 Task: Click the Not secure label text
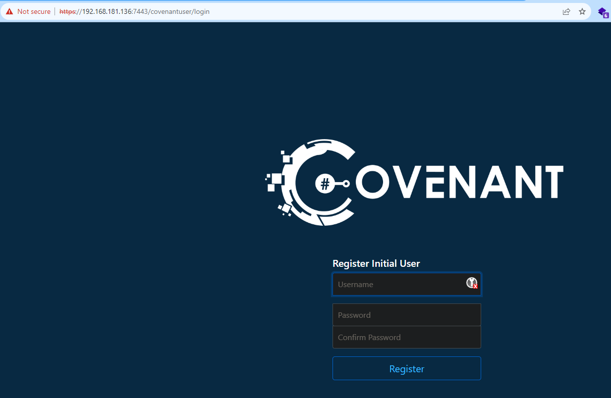pyautogui.click(x=34, y=11)
